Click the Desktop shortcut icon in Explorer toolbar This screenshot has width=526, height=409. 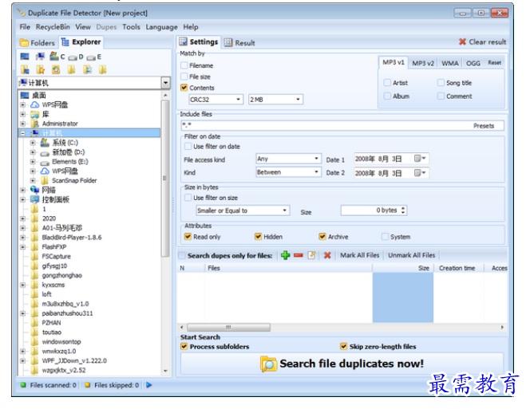tap(25, 57)
